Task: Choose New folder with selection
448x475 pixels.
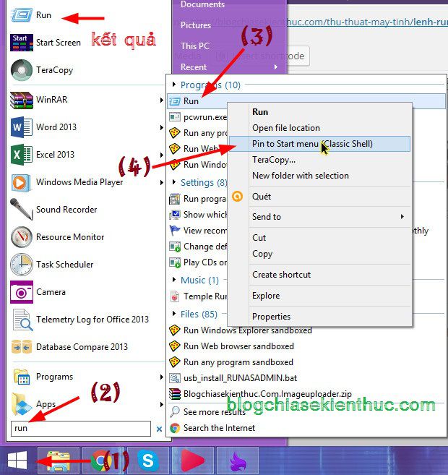Action: click(x=319, y=176)
